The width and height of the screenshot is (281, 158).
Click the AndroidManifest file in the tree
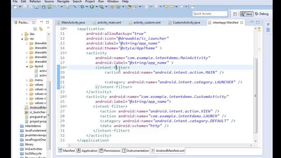click(x=36, y=108)
